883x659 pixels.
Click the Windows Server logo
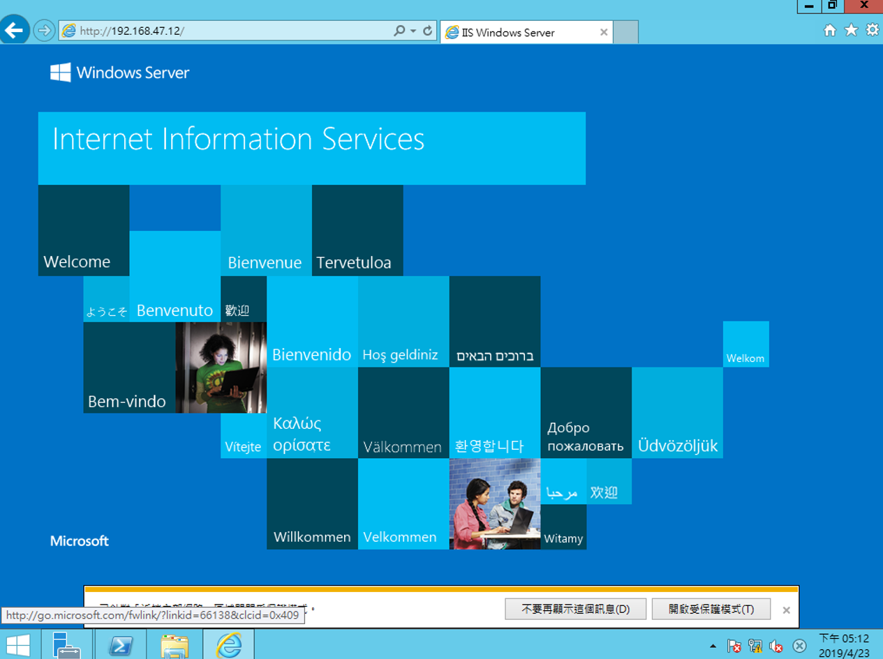pyautogui.click(x=119, y=73)
